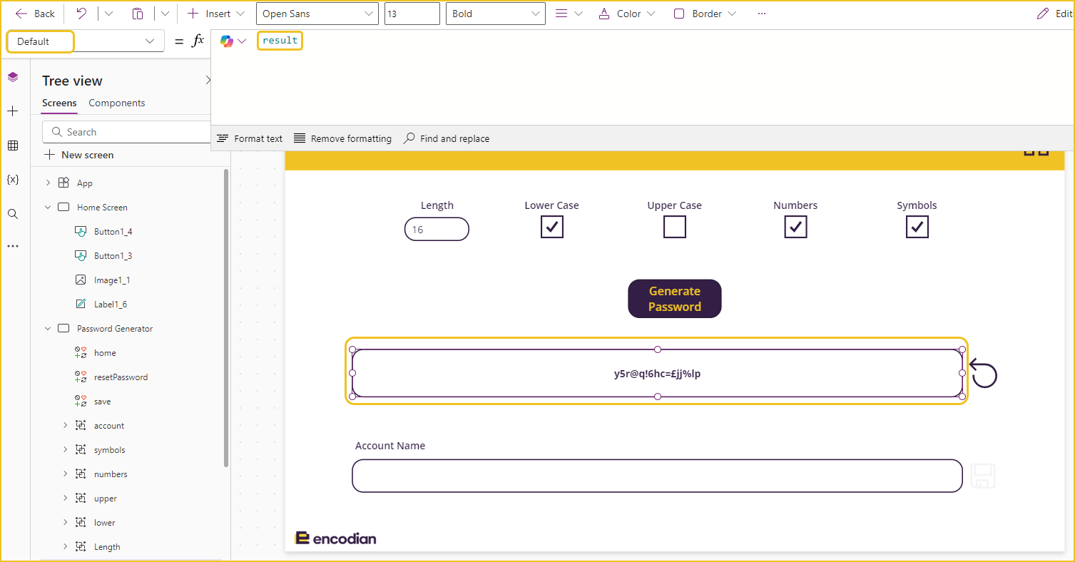Click the Length input showing 16
Image resolution: width=1075 pixels, height=562 pixels.
[437, 230]
